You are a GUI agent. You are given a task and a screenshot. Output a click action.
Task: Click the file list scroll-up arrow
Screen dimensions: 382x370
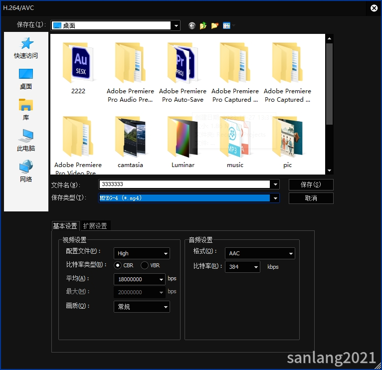329,38
